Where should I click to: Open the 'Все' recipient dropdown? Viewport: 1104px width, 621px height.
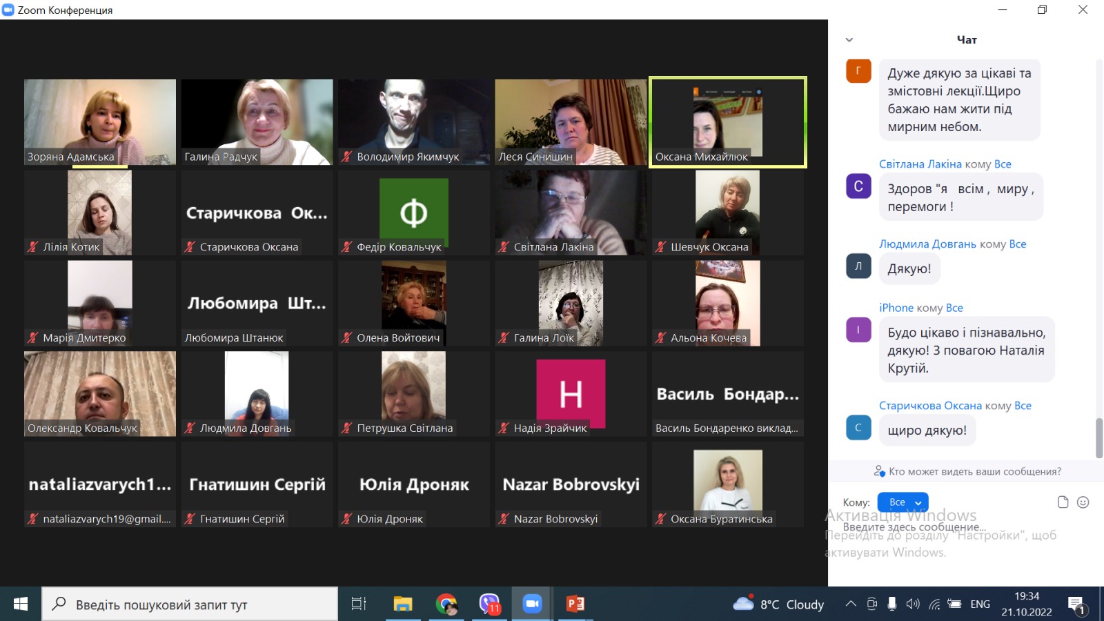tap(903, 502)
